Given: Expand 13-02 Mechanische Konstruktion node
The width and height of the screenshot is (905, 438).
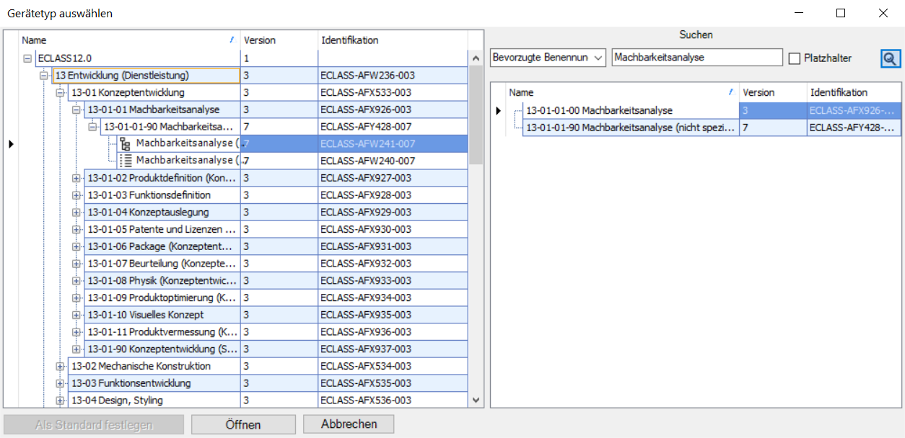Looking at the screenshot, I should click(x=60, y=366).
